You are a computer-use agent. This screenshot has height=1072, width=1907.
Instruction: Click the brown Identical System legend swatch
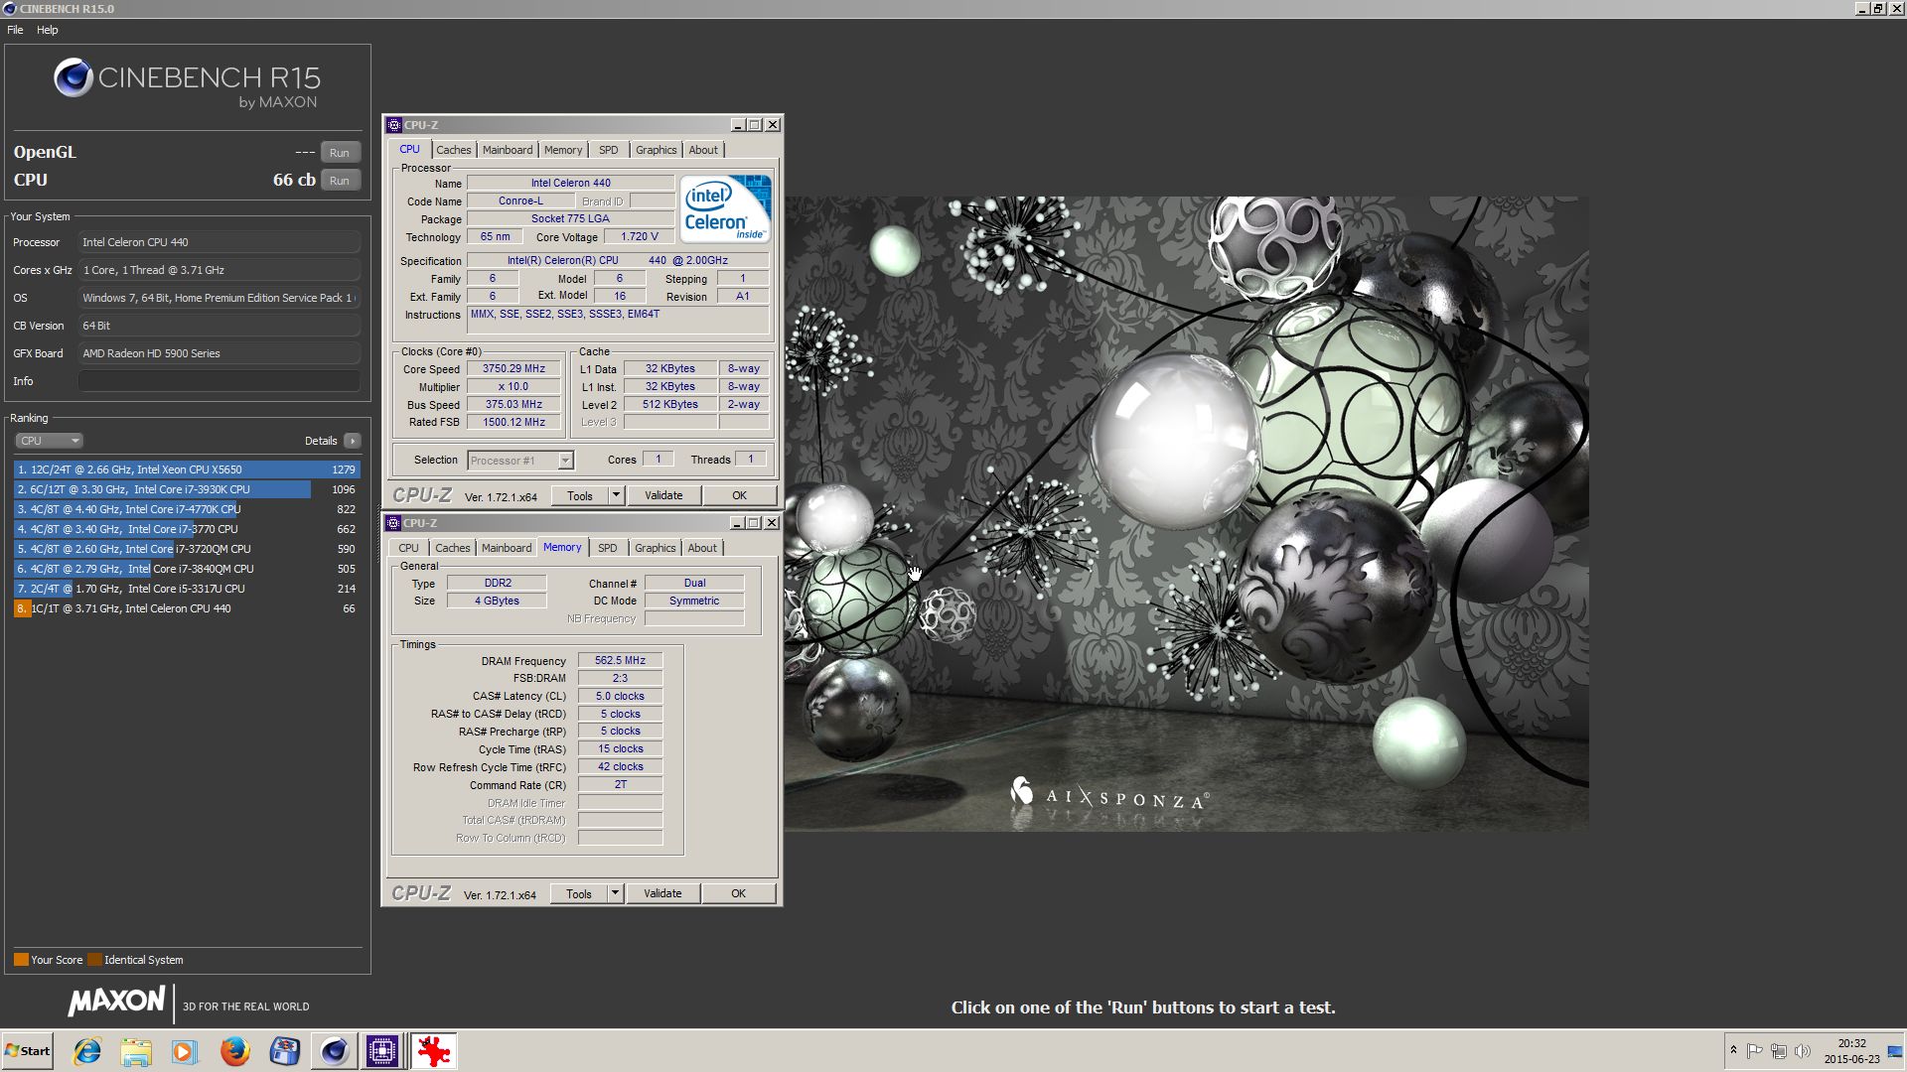coord(94,960)
